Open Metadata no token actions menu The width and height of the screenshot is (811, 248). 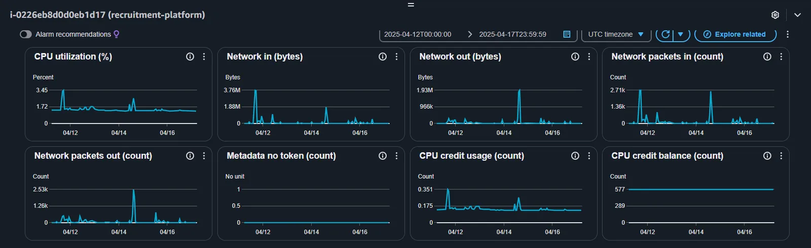tap(396, 156)
